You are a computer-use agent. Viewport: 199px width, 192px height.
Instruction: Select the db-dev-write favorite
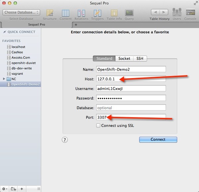[21, 68]
